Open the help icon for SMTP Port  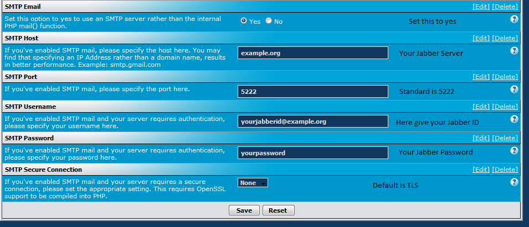click(513, 89)
